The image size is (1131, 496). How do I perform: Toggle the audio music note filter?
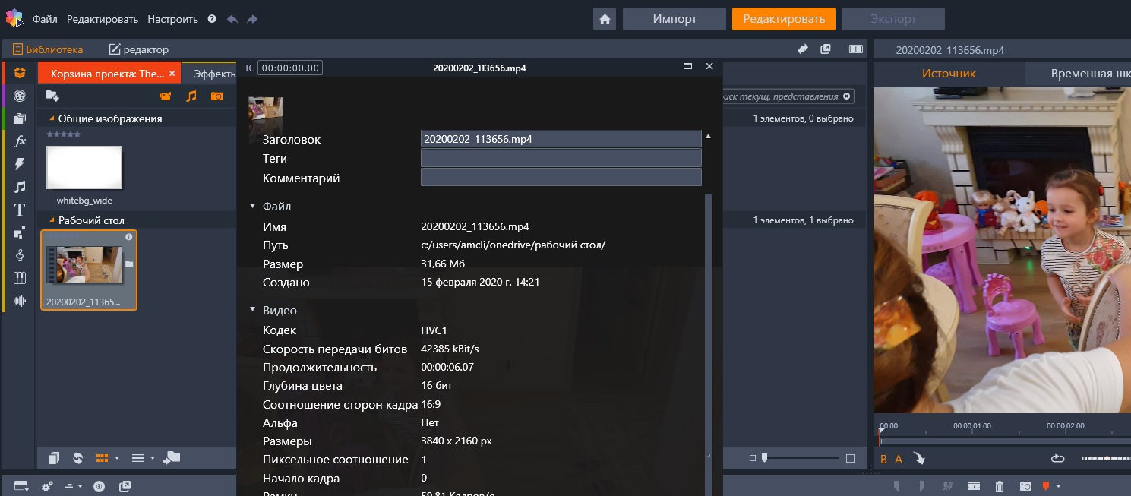click(191, 96)
